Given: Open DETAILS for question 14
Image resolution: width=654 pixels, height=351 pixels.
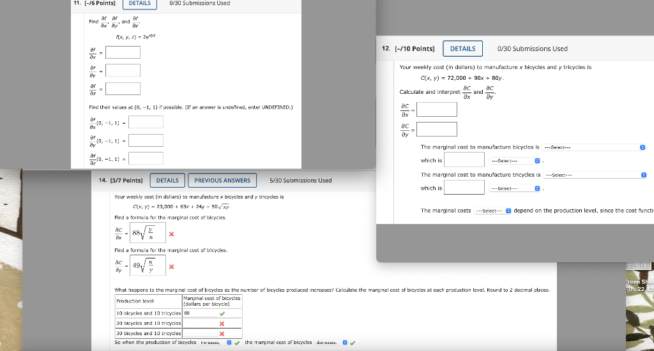Looking at the screenshot, I should pos(167,181).
